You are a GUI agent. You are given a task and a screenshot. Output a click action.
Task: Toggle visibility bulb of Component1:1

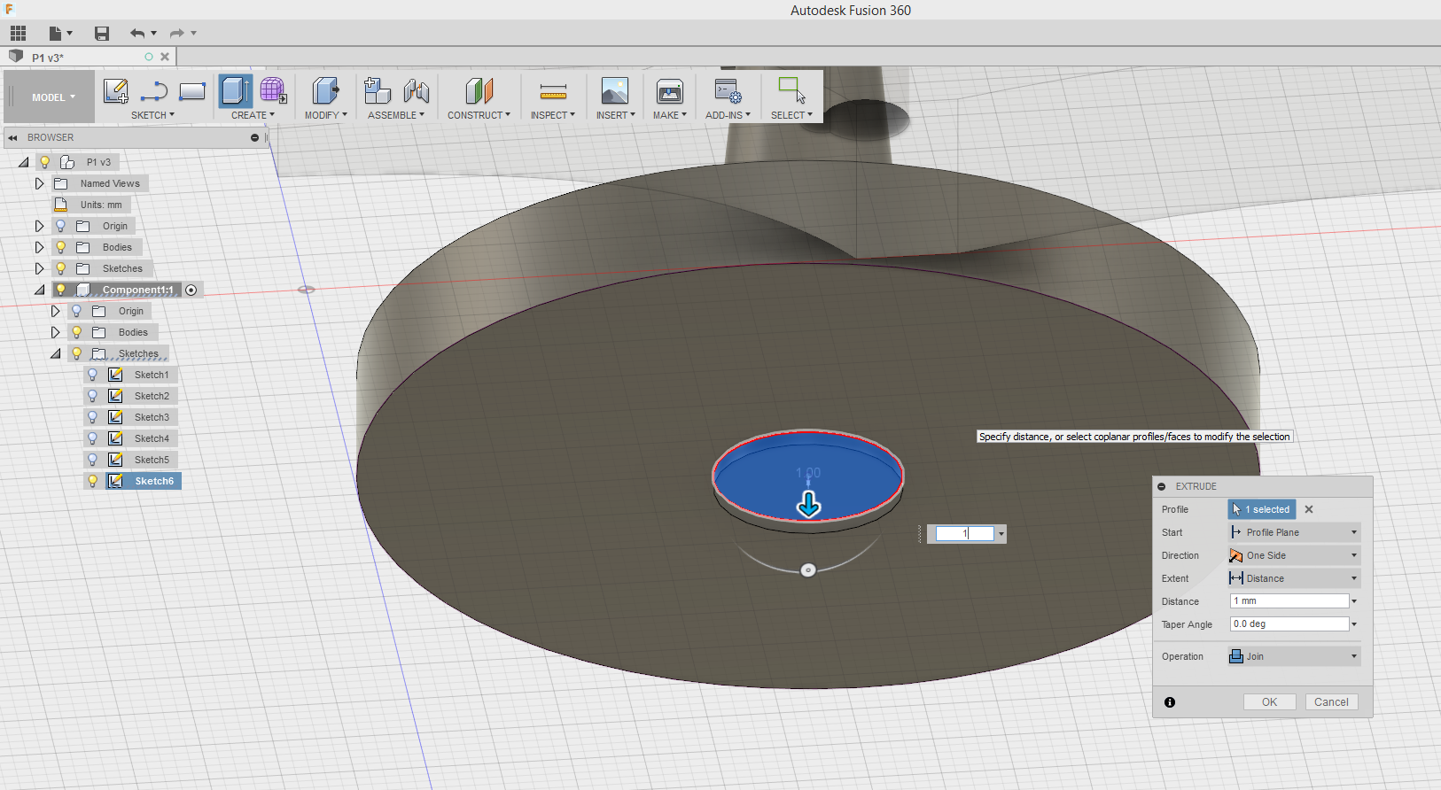[60, 290]
